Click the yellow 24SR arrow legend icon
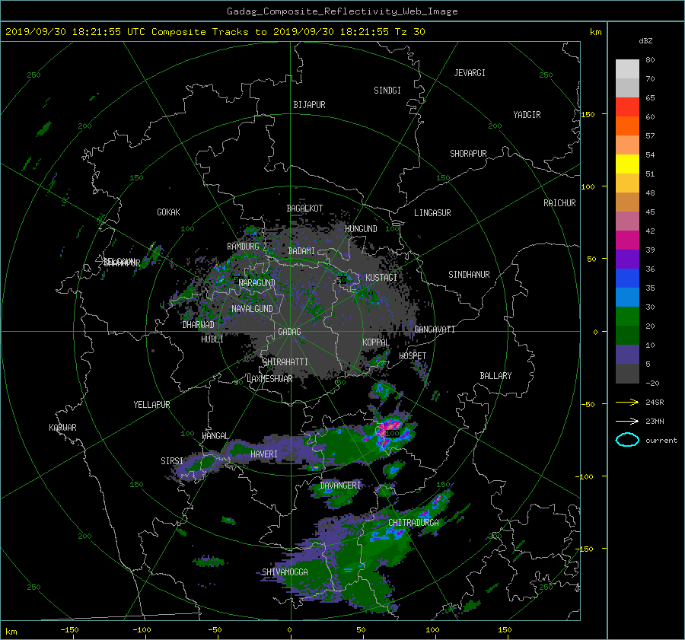The height and width of the screenshot is (640, 685). (x=627, y=402)
